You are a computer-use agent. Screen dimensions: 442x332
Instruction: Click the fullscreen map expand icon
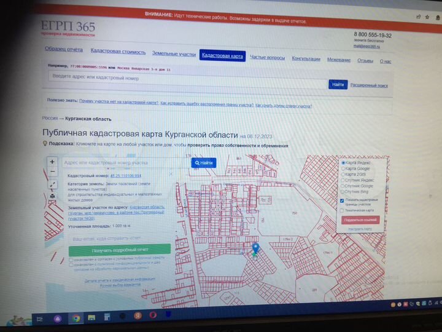52,184
